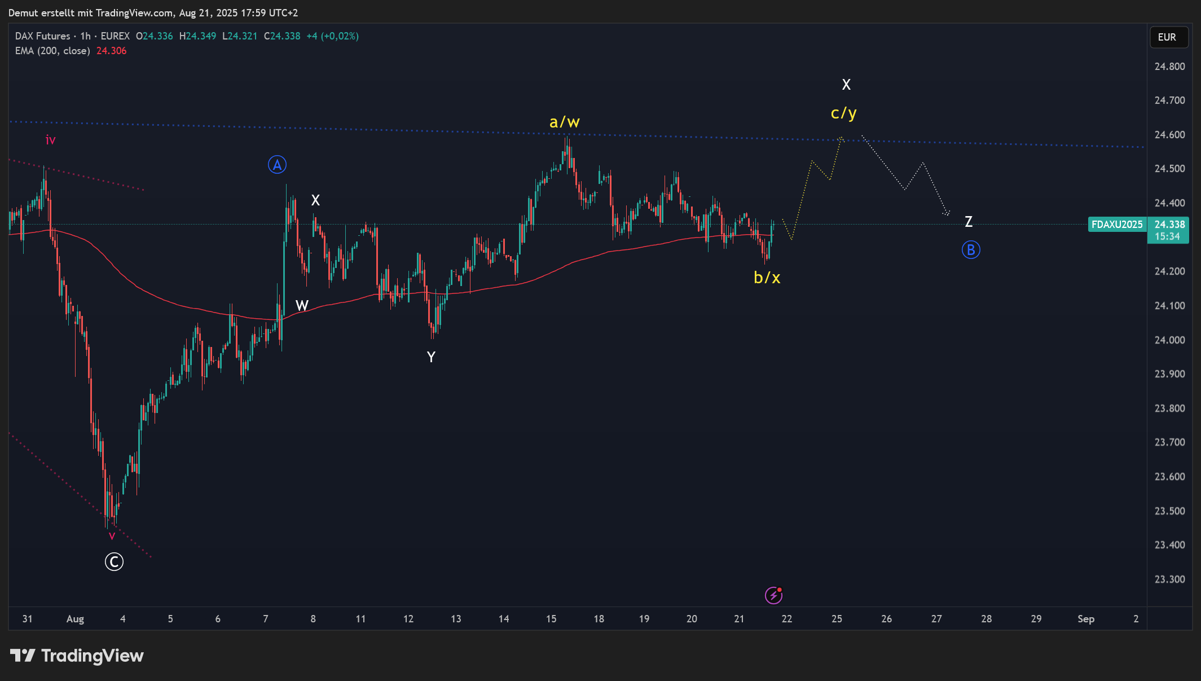This screenshot has width=1201, height=681.
Task: Click the yellow c/y wave label
Action: (x=843, y=113)
